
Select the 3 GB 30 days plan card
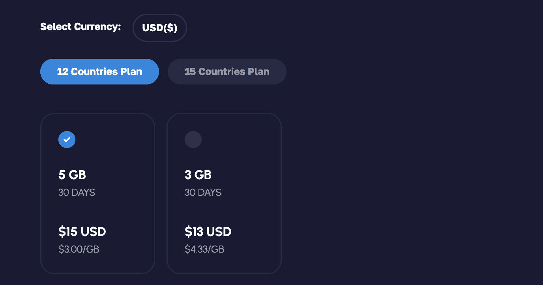click(x=224, y=193)
